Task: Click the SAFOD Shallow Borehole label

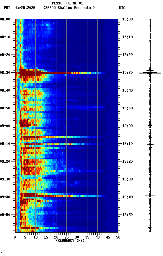Action: coord(69,8)
